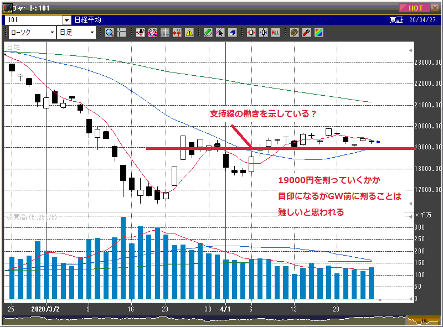443x327 pixels.
Task: Close the chart 101 window
Action: (x=435, y=8)
